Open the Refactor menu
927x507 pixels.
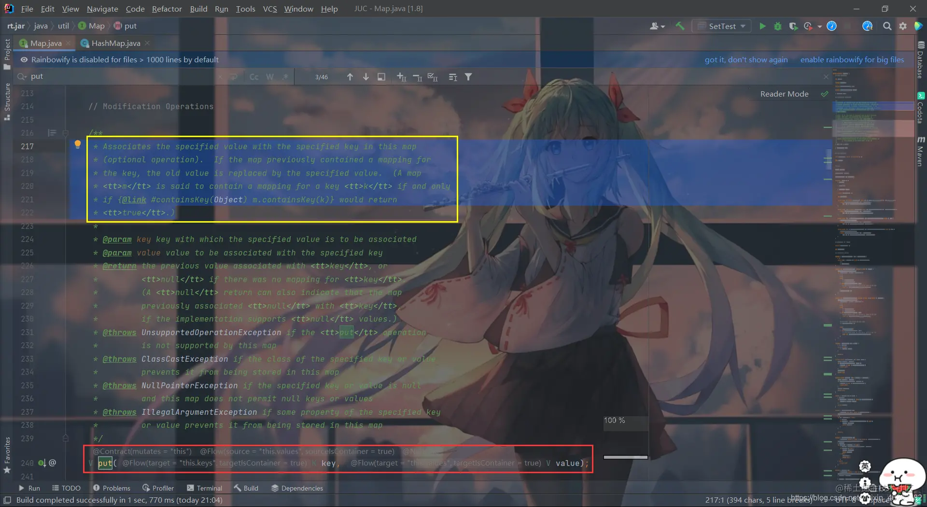pos(167,9)
